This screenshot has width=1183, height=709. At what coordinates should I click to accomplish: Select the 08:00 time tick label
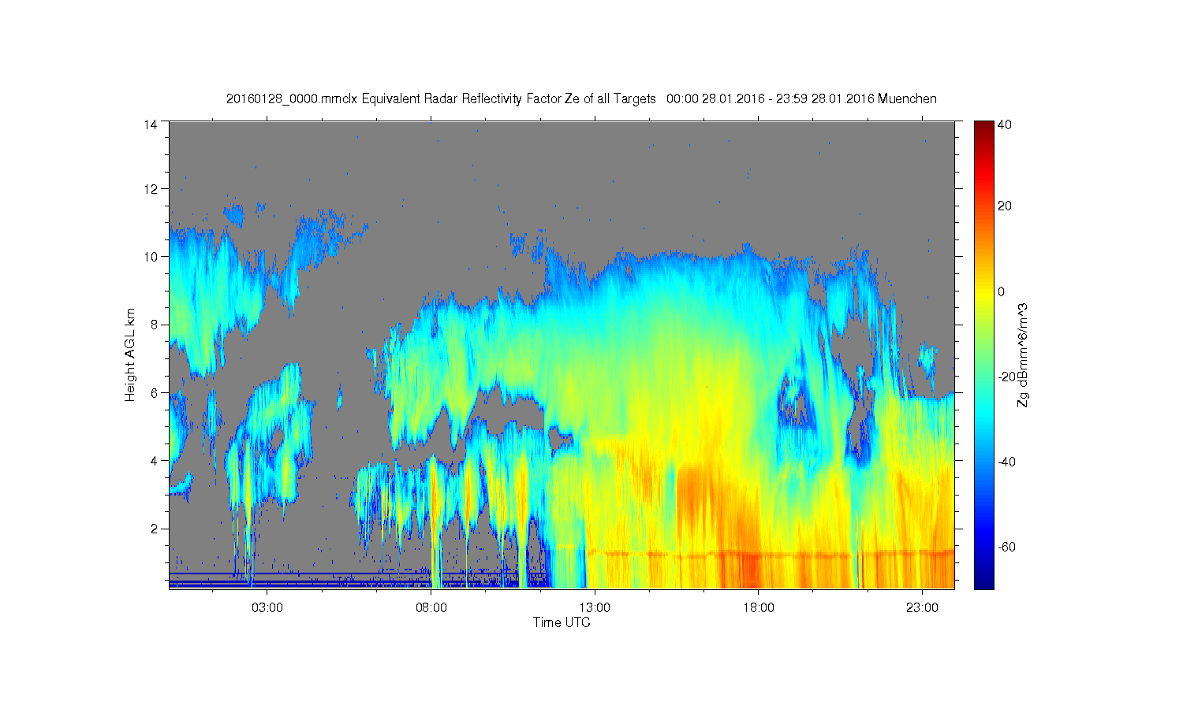431,608
